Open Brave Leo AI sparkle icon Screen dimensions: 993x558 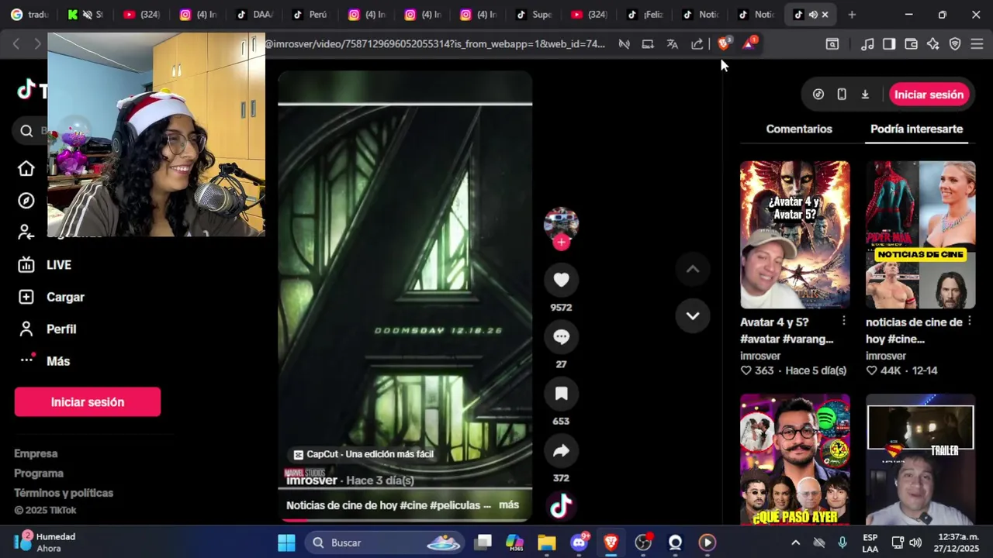pyautogui.click(x=933, y=44)
